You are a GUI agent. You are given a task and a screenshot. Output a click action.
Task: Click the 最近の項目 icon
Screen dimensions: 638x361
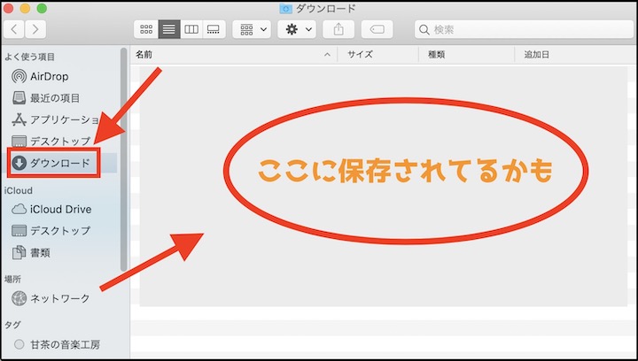pos(19,98)
